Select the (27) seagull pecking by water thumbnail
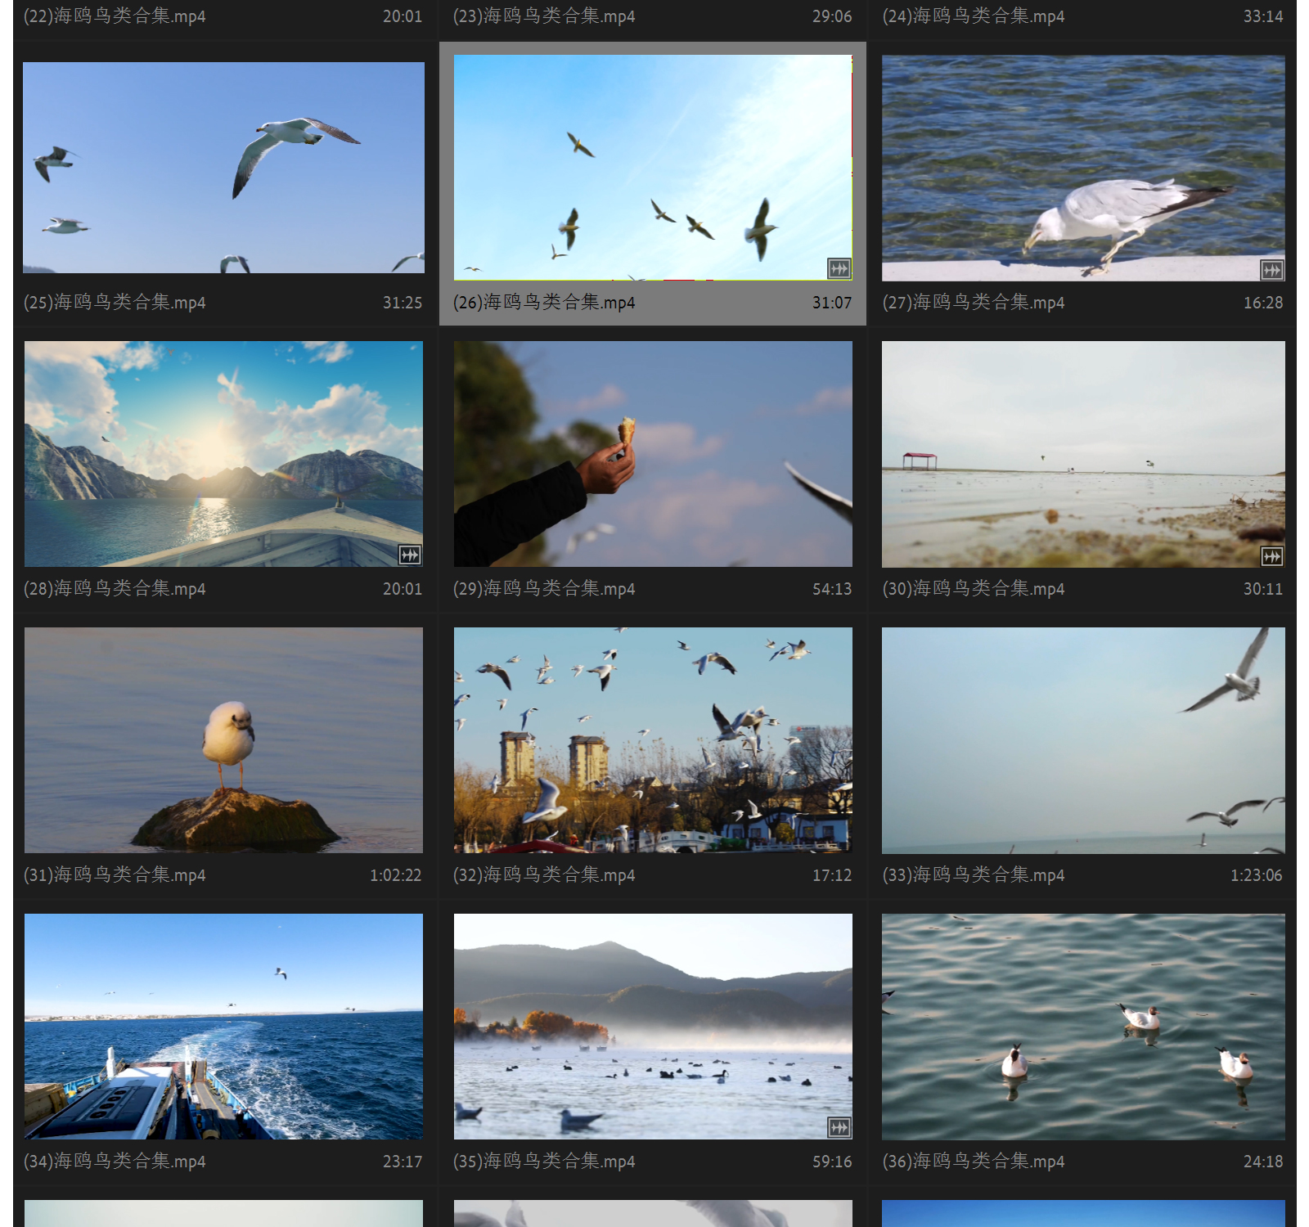 click(1083, 168)
